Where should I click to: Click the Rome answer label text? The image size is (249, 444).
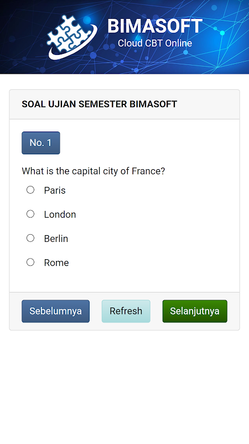[x=56, y=263]
